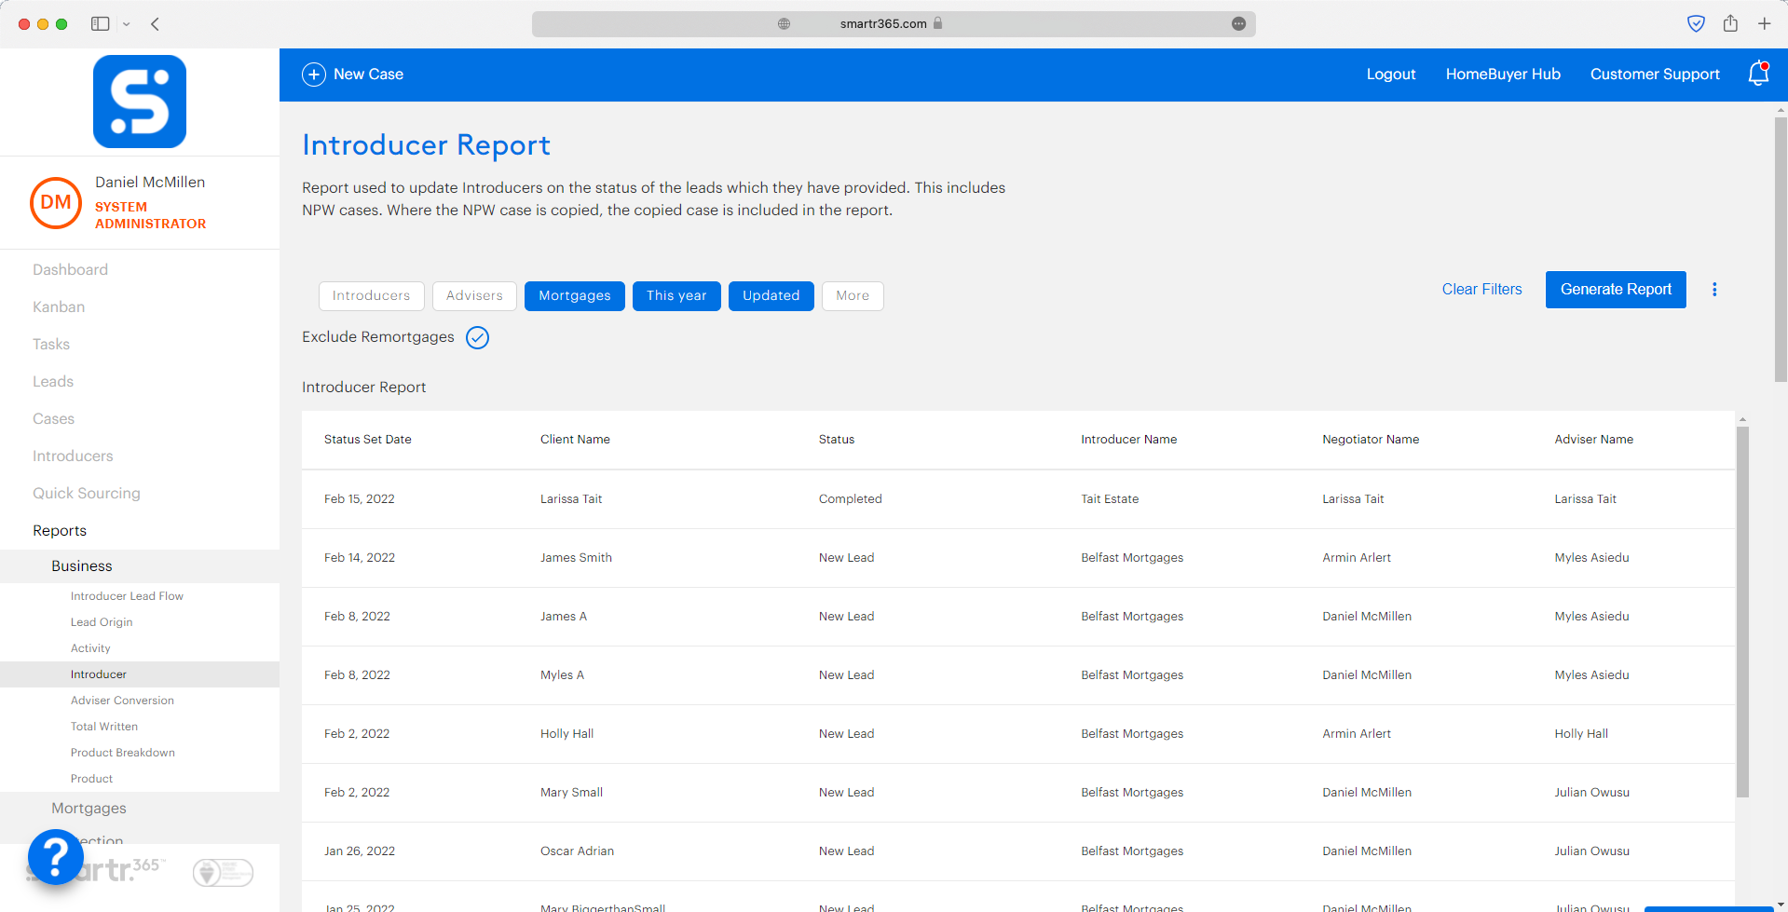This screenshot has width=1788, height=912.
Task: Open the sidebar dropdown chevron in browser toolbar
Action: point(127,24)
